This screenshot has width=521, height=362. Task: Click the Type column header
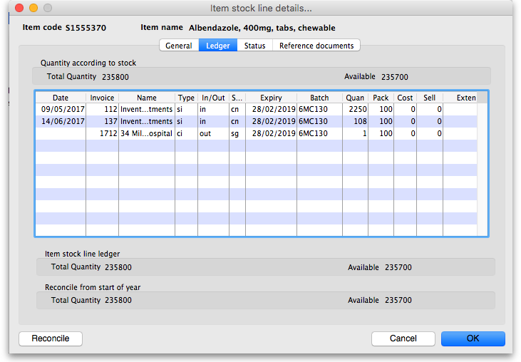[186, 98]
